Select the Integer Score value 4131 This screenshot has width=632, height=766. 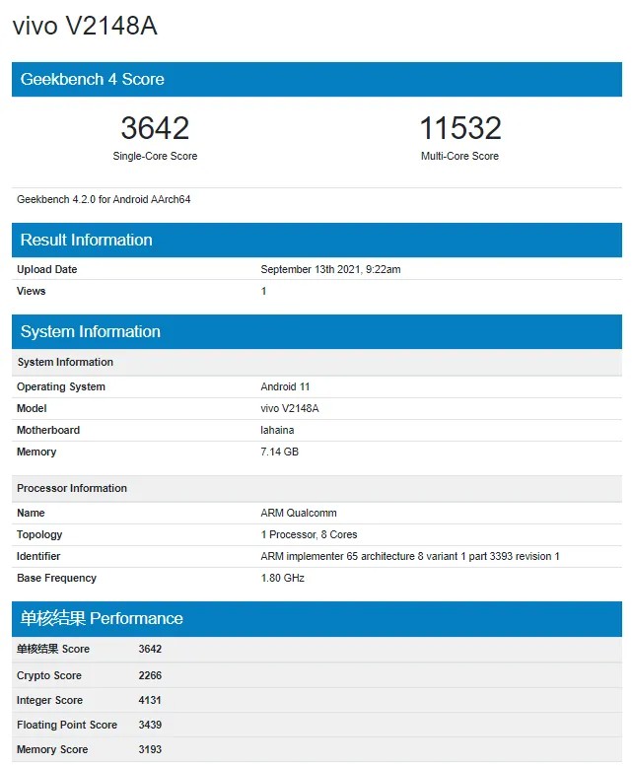(x=150, y=700)
